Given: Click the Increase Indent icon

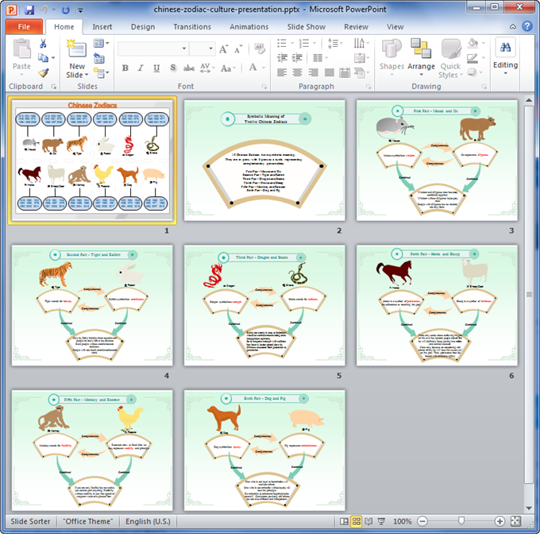Looking at the screenshot, I should pos(297,57).
